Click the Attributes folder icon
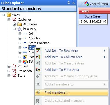Image resolution: width=110 pixels, height=105 pixels. point(19,24)
